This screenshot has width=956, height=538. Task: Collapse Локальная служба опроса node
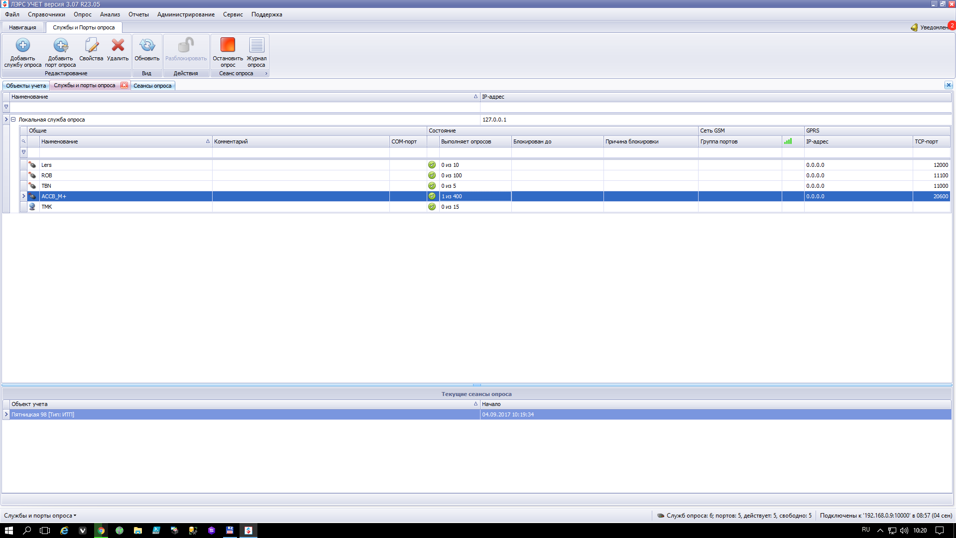point(13,120)
